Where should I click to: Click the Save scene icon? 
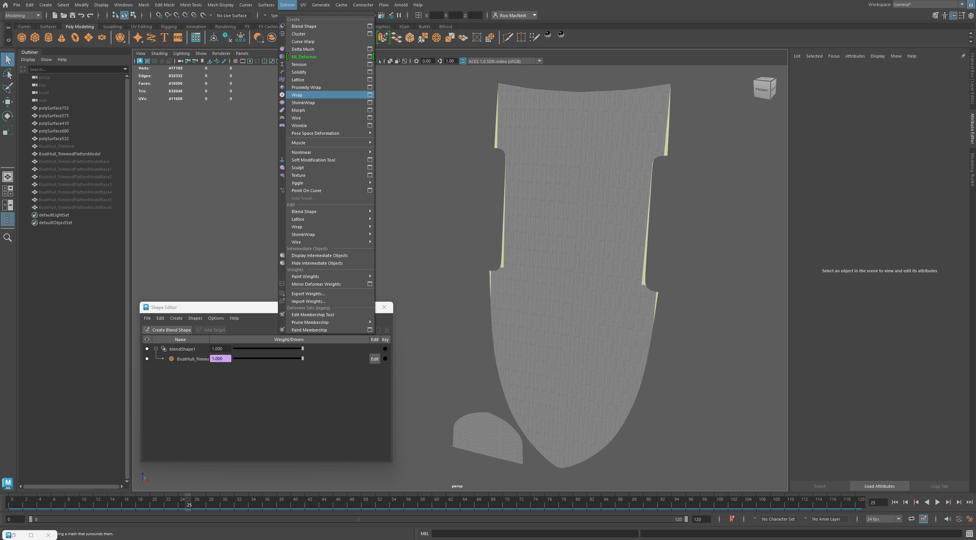[x=72, y=15]
